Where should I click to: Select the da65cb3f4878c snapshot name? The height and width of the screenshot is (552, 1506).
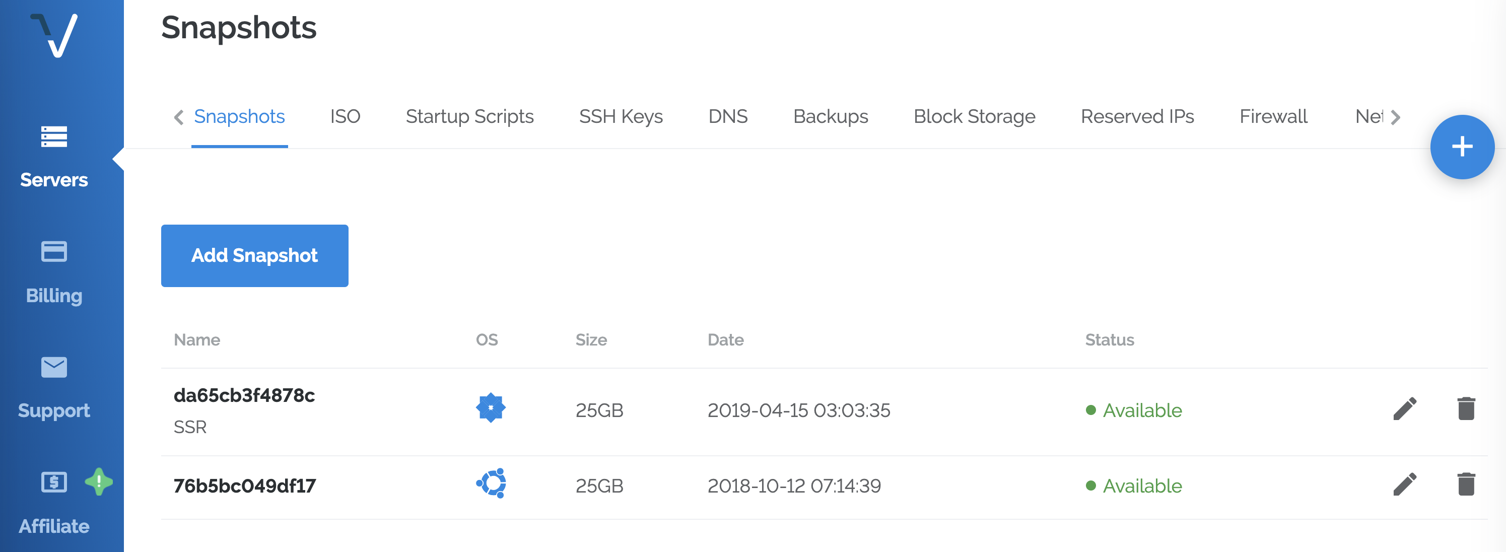tap(244, 396)
